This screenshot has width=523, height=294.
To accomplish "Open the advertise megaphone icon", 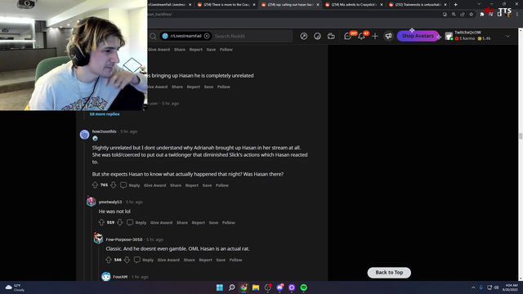I will click(x=389, y=36).
